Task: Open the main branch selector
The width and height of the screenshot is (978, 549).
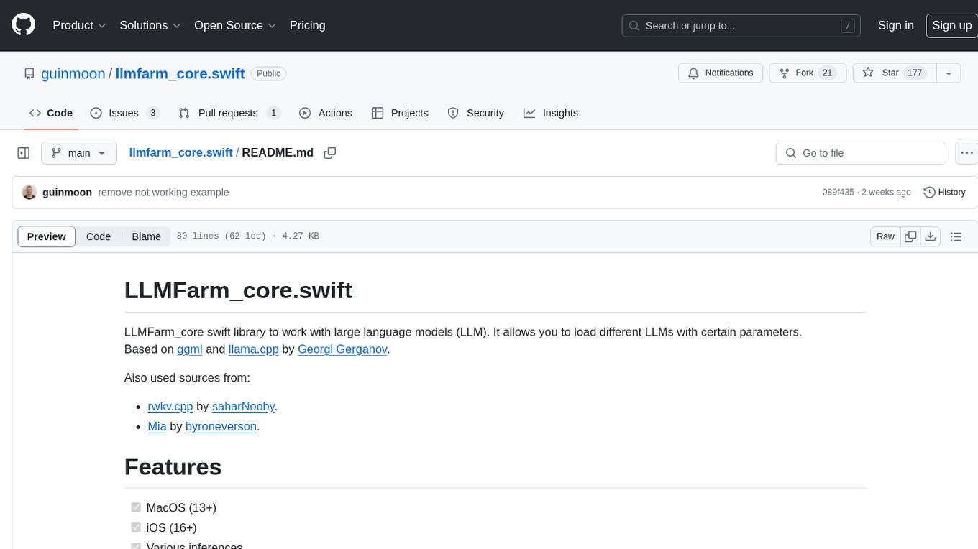Action: click(x=78, y=153)
